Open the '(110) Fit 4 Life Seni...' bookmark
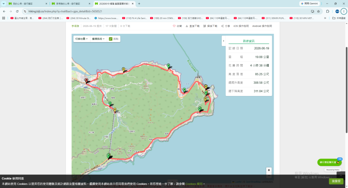The height and width of the screenshot is (188, 348). pyautogui.click(x=134, y=18)
